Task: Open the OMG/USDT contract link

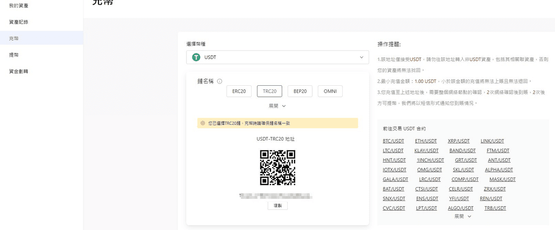Action: pyautogui.click(x=429, y=170)
